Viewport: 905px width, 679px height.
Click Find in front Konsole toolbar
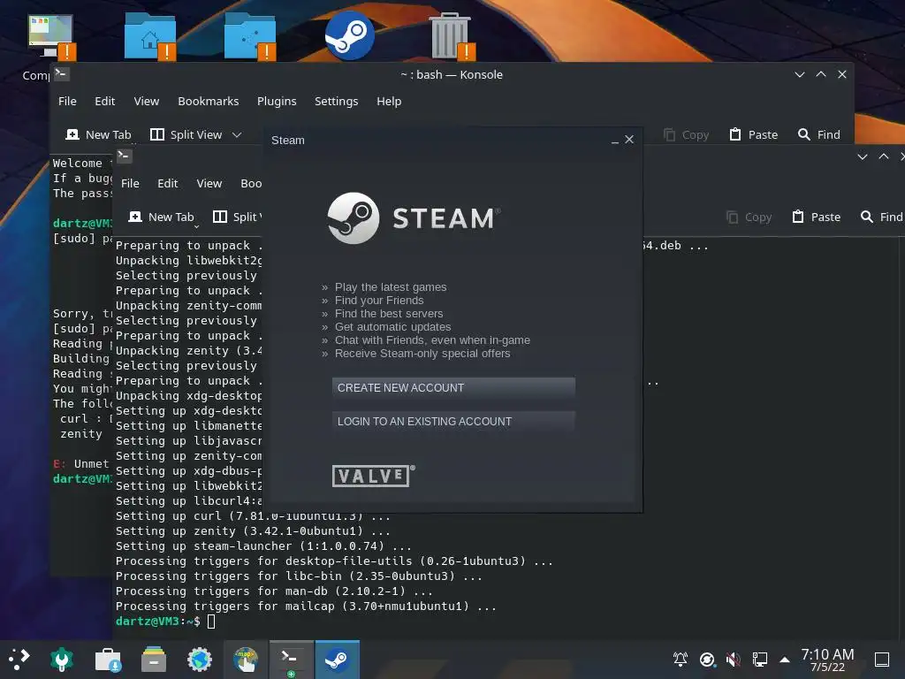click(881, 217)
